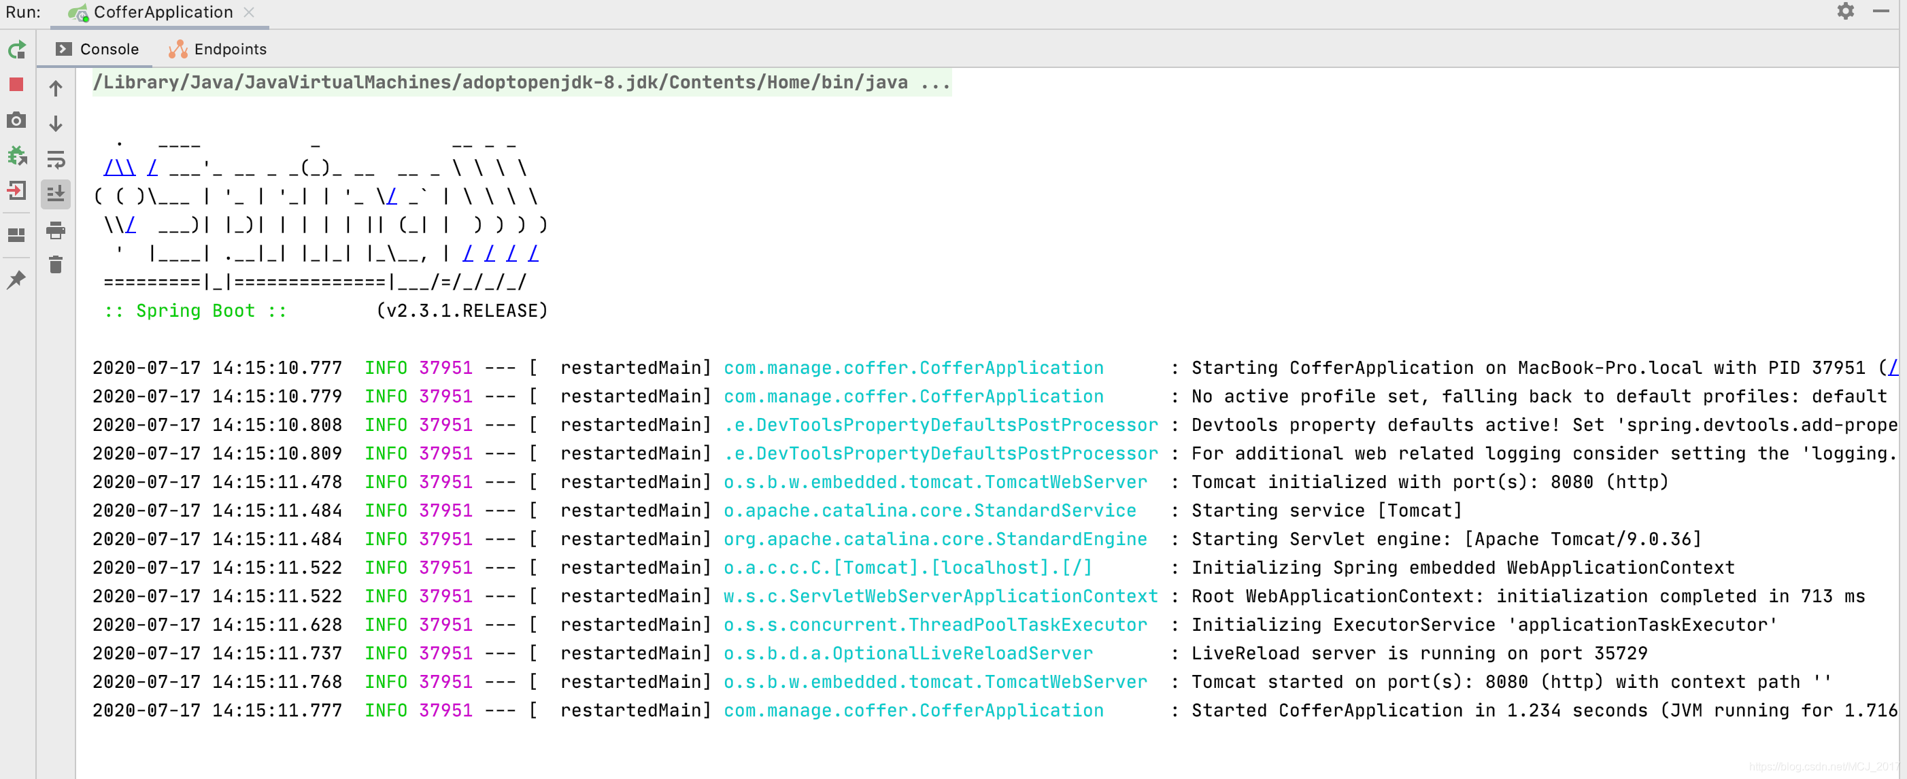Image resolution: width=1907 pixels, height=779 pixels.
Task: Switch to the Endpoints tab
Action: click(x=218, y=49)
